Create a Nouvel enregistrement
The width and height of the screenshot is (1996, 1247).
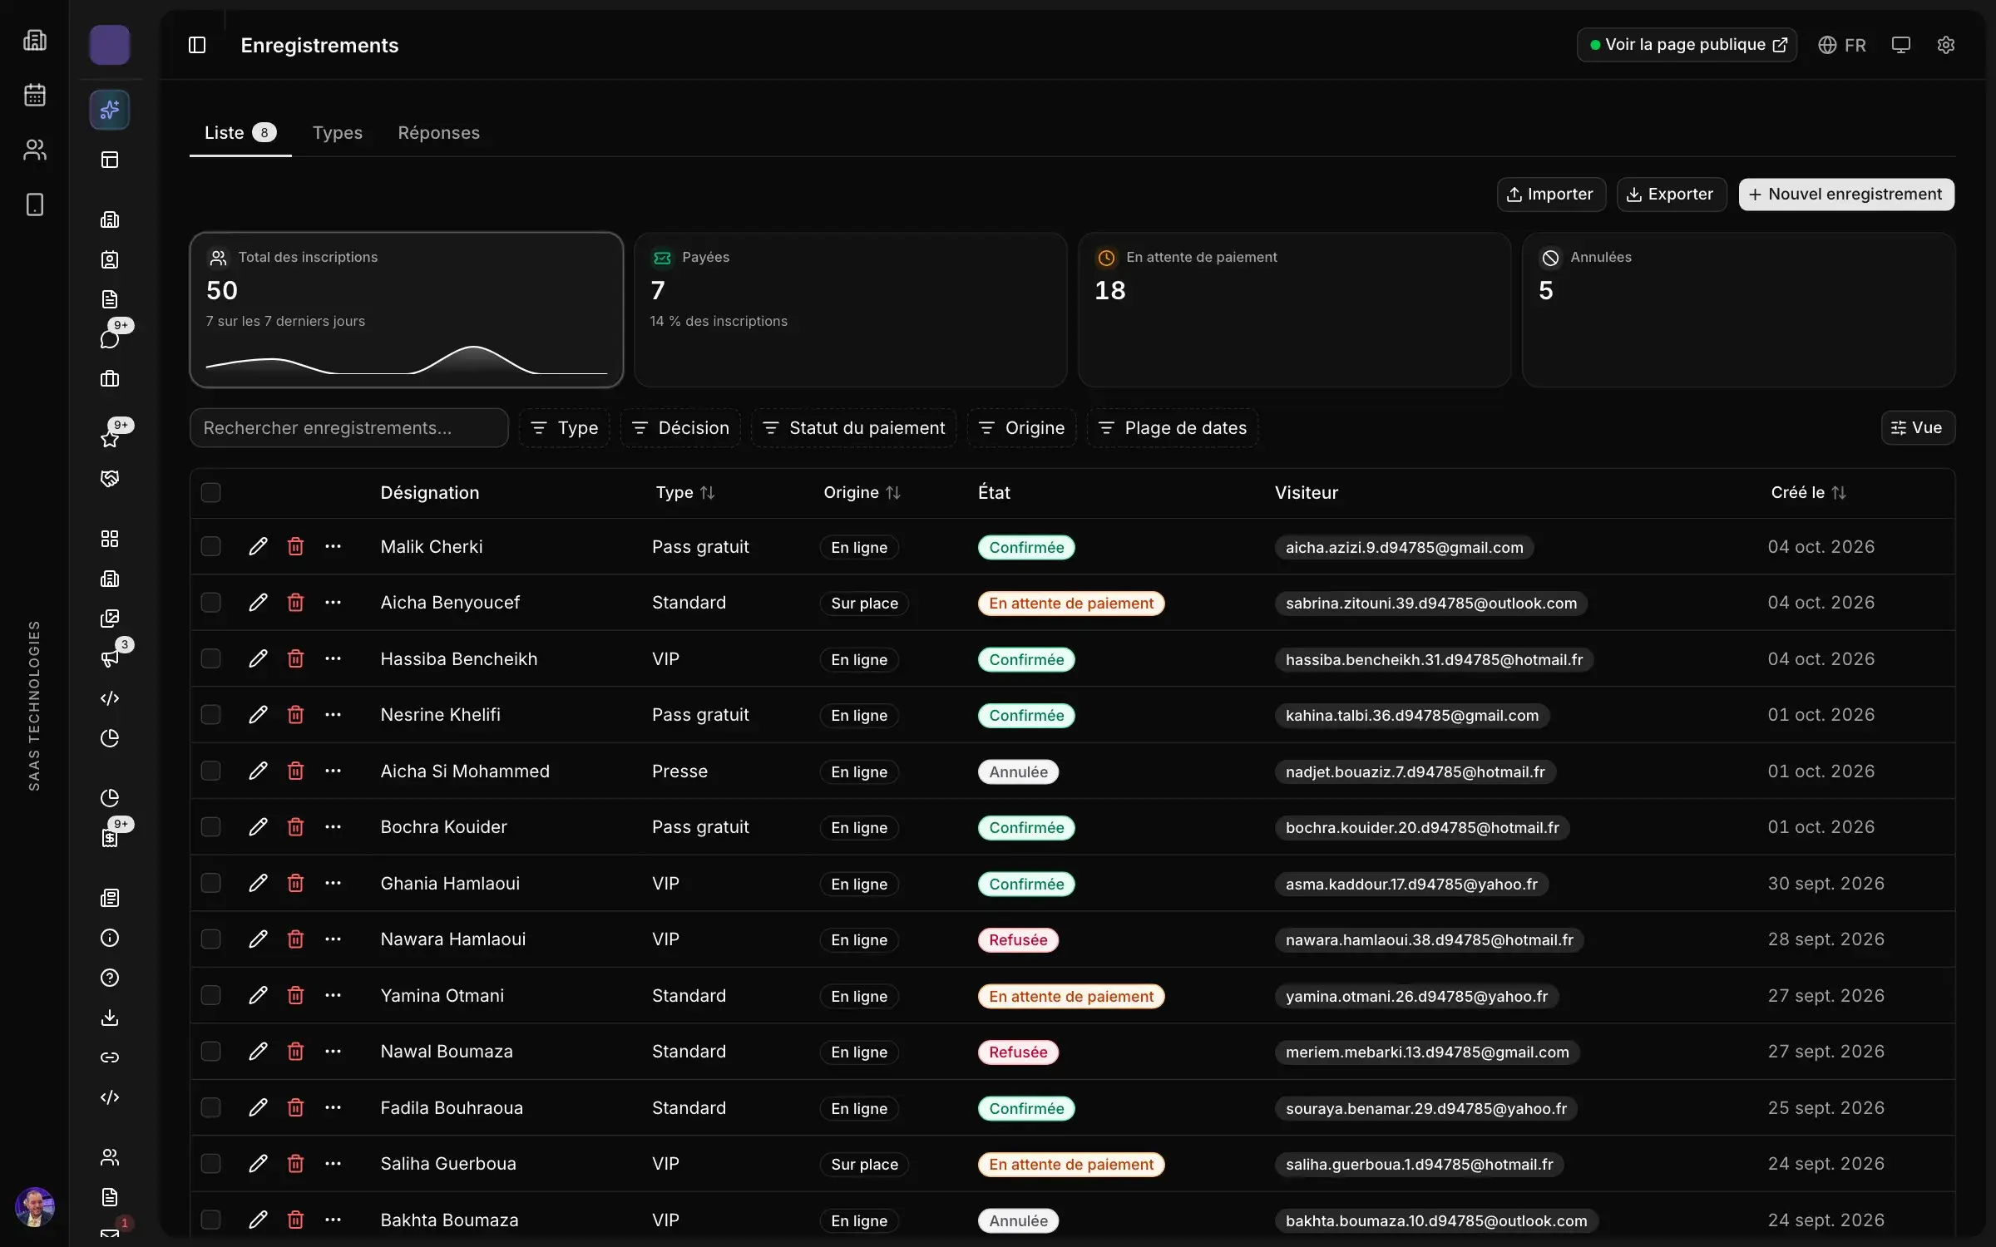[1846, 194]
